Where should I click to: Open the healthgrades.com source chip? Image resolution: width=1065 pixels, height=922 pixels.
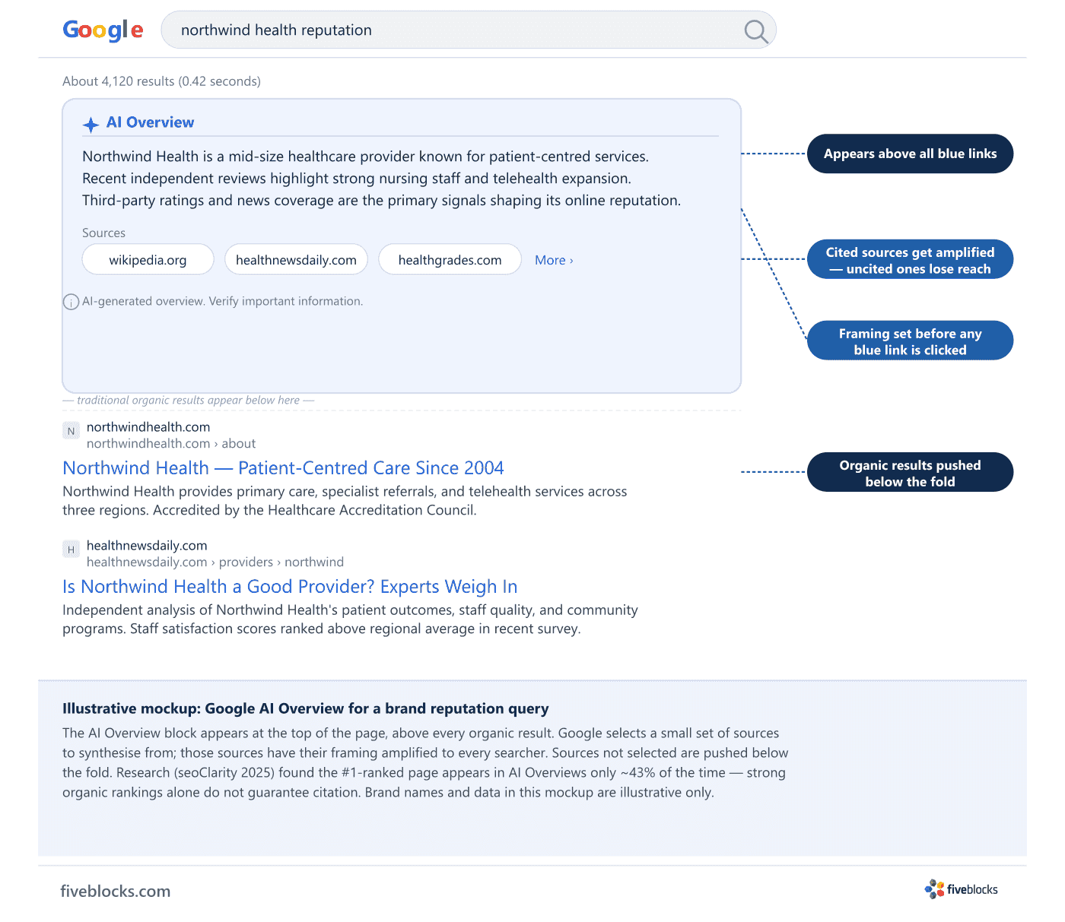click(450, 260)
